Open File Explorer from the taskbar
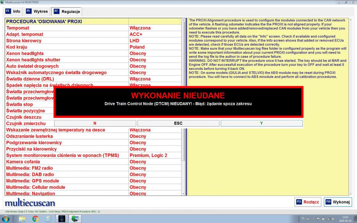This screenshot has width=357, height=223. [x=22, y=219]
